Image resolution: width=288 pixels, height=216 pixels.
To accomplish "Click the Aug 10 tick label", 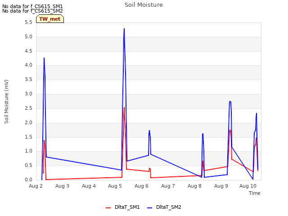I will [x=248, y=186].
